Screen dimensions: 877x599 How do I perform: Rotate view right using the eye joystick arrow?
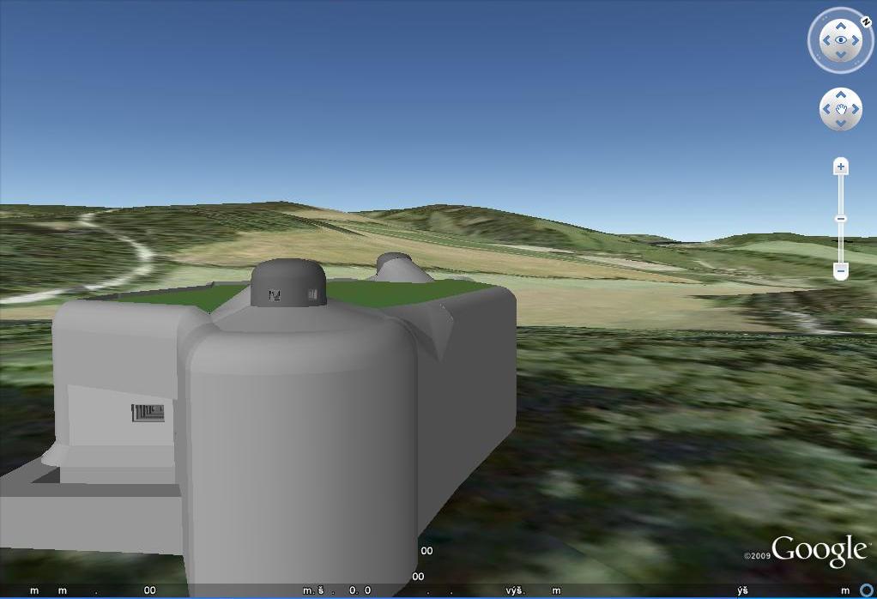point(856,40)
